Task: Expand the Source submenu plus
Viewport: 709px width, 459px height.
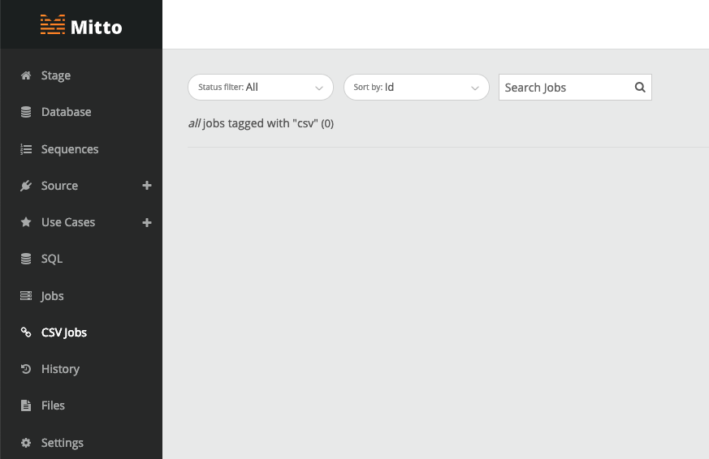Action: pyautogui.click(x=146, y=186)
